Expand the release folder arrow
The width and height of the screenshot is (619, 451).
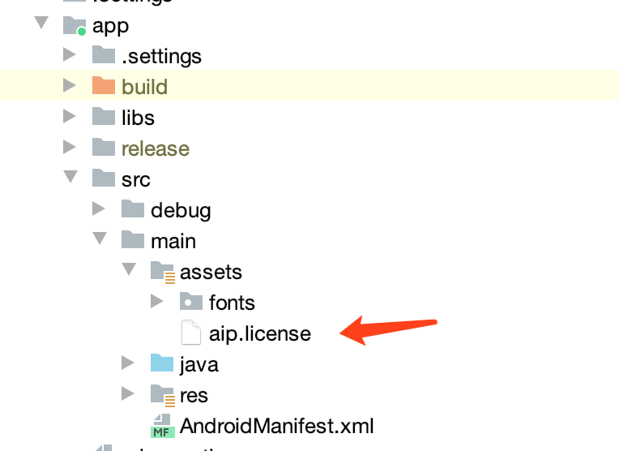point(70,147)
